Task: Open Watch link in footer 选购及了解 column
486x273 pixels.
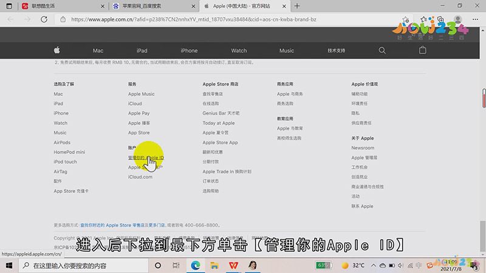Action: tap(60, 123)
